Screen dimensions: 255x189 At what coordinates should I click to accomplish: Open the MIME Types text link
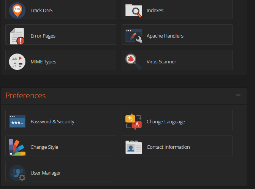pyautogui.click(x=43, y=61)
